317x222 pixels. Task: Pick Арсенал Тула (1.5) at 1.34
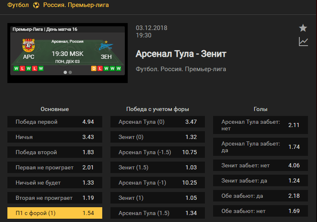pyautogui.click(x=158, y=213)
